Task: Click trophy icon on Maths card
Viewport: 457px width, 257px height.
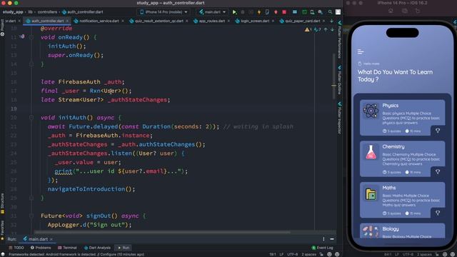Action: click(x=438, y=213)
